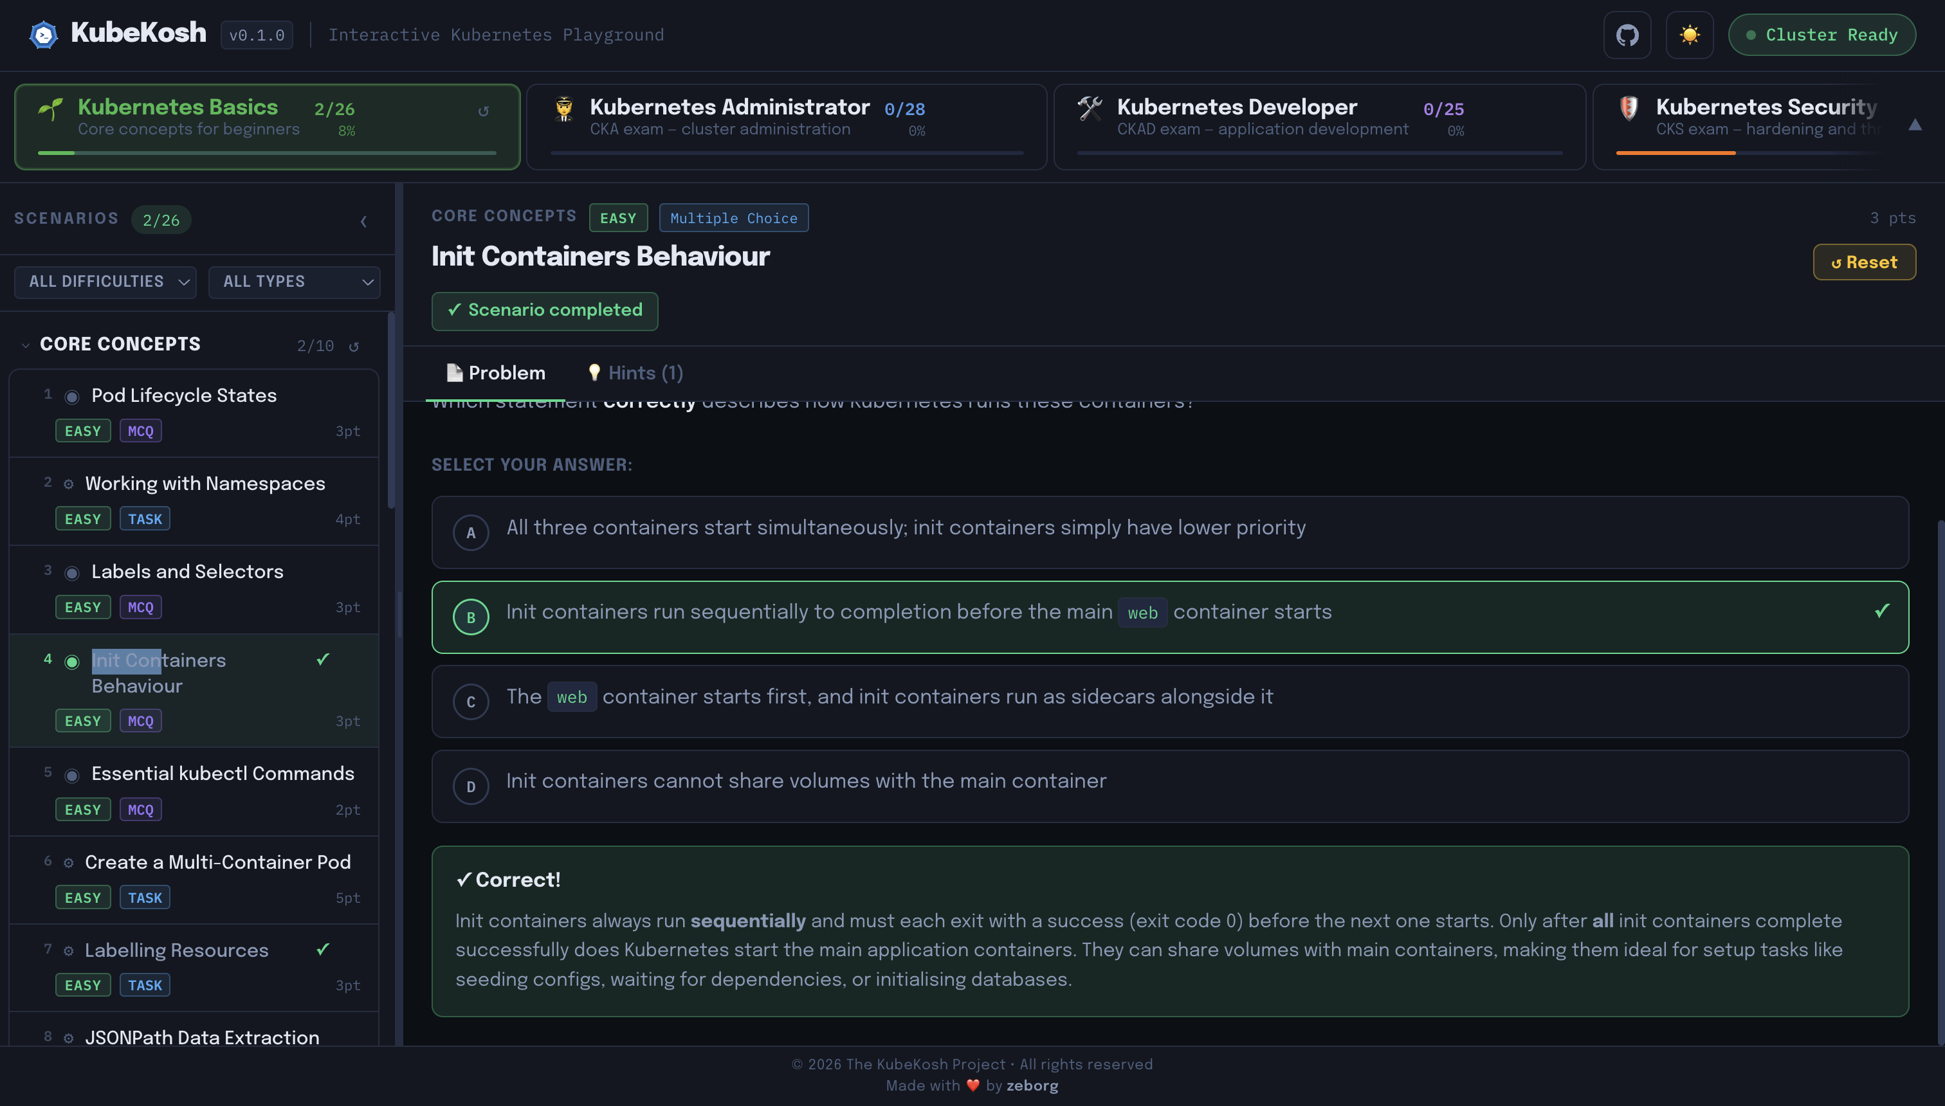Click the Init Containers Behaviour status icon
This screenshot has width=1945, height=1106.
tap(71, 662)
